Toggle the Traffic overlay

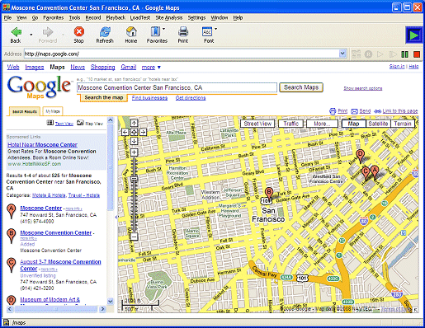point(291,124)
